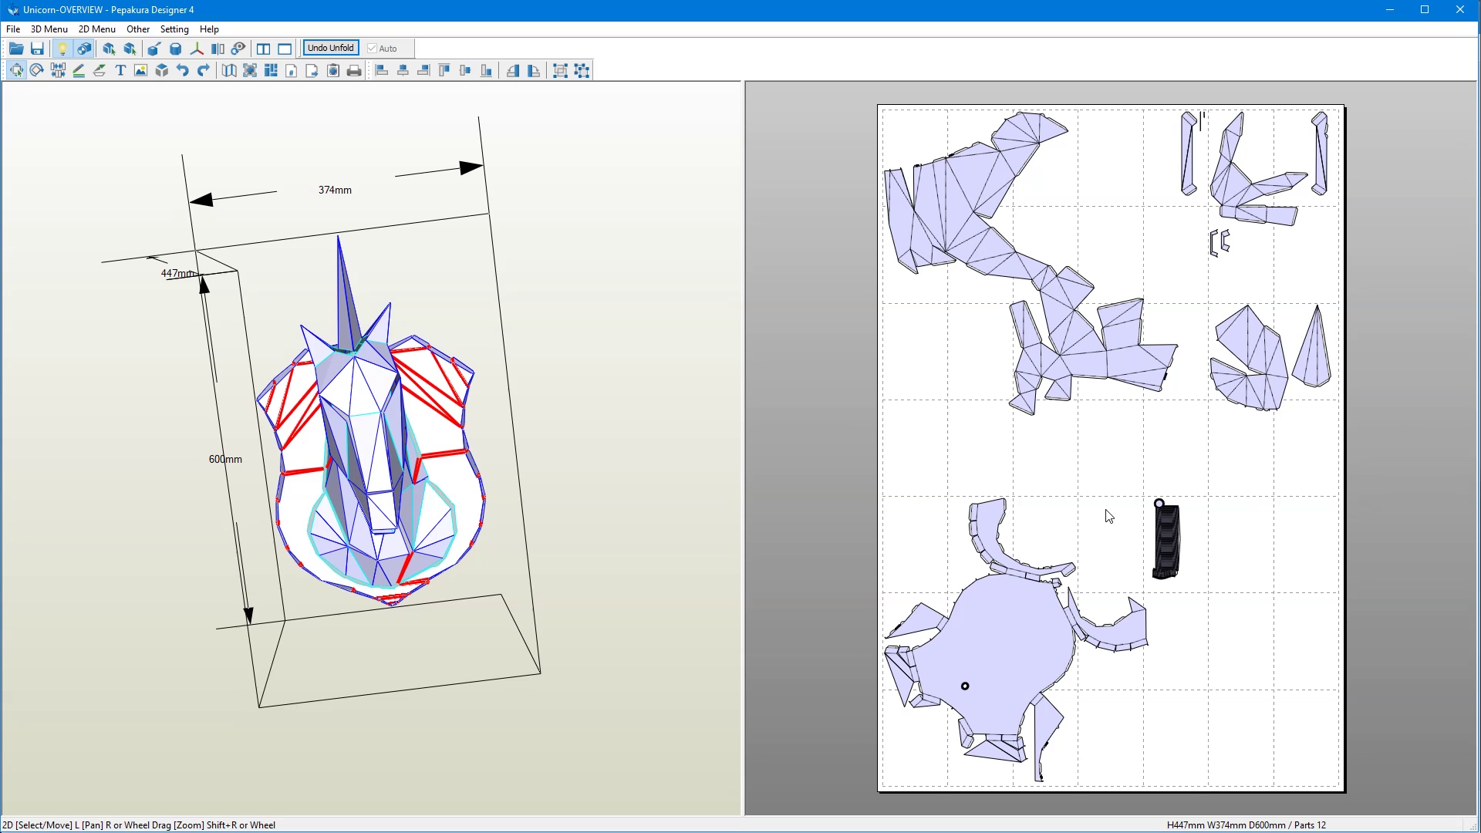1481x833 pixels.
Task: Toggle the light bulb lighting icon
Action: point(62,49)
